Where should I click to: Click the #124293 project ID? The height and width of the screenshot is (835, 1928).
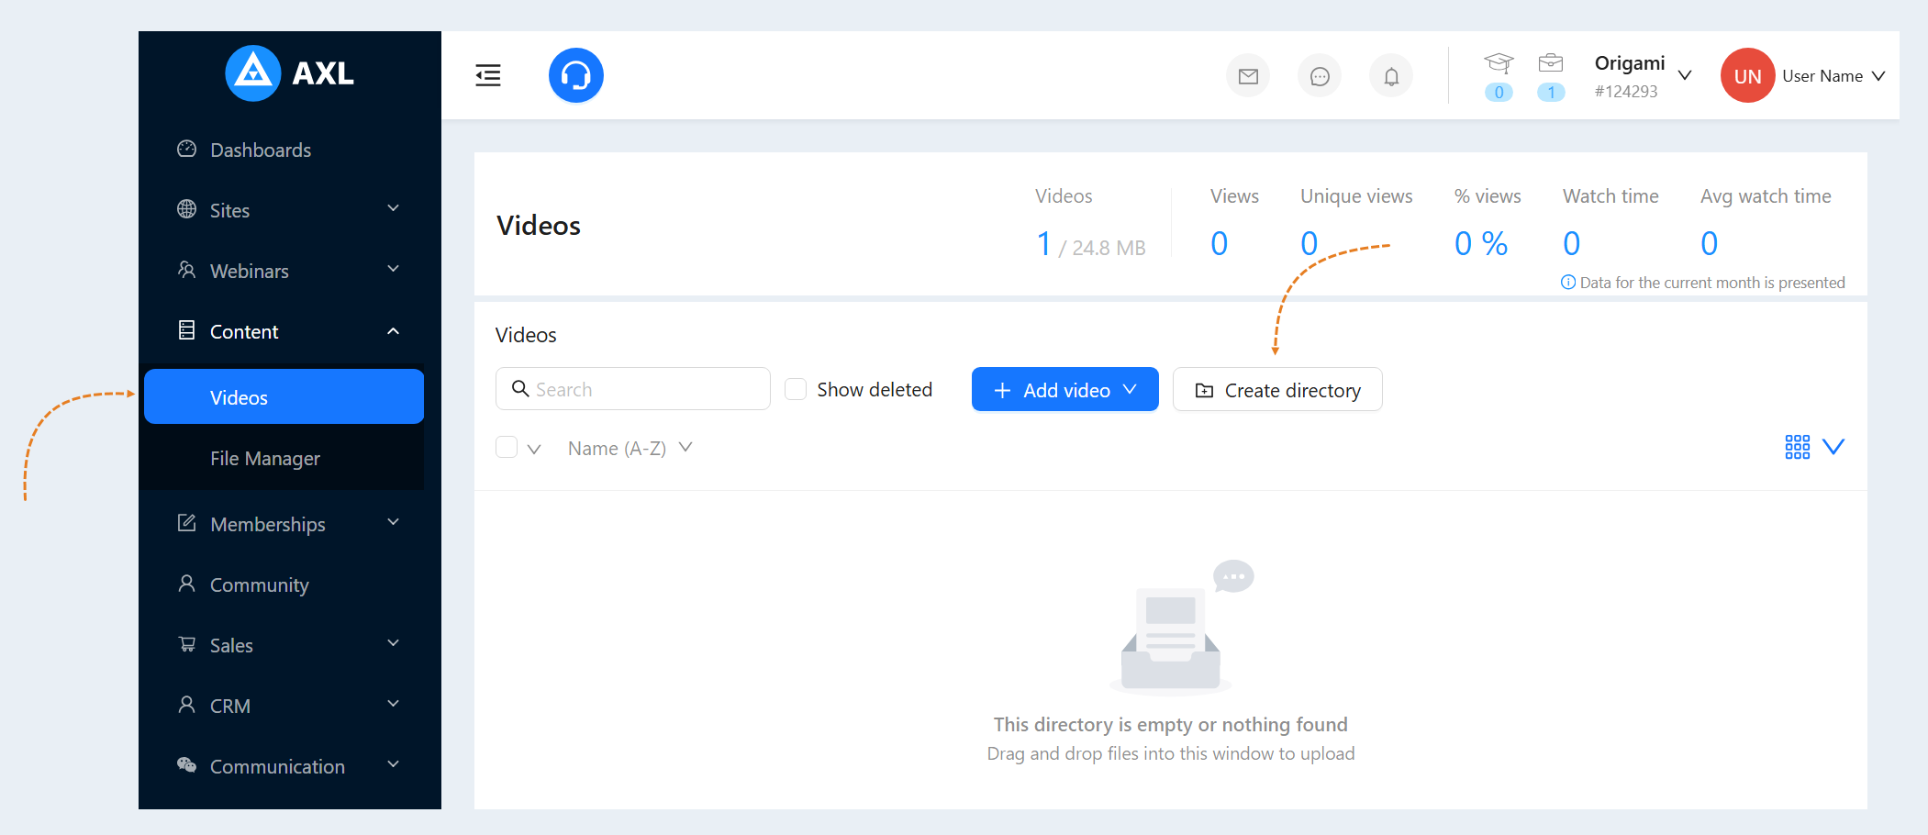[1626, 91]
